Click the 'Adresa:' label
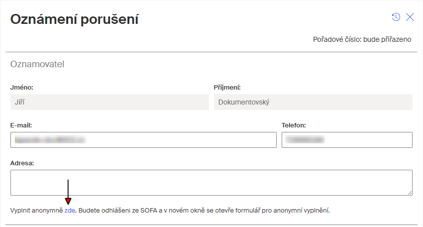Screen dimensions: 423x227 click(x=22, y=163)
